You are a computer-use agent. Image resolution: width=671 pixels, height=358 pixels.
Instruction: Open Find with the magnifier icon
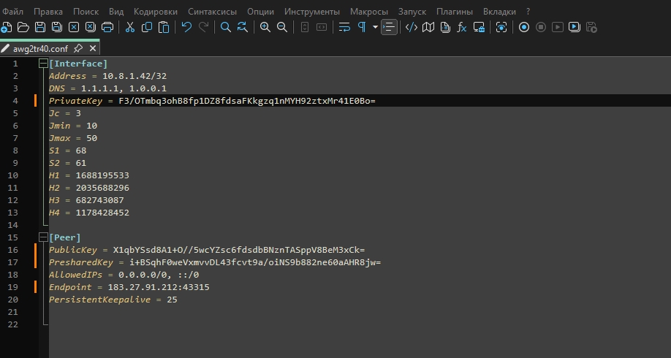pyautogui.click(x=226, y=28)
